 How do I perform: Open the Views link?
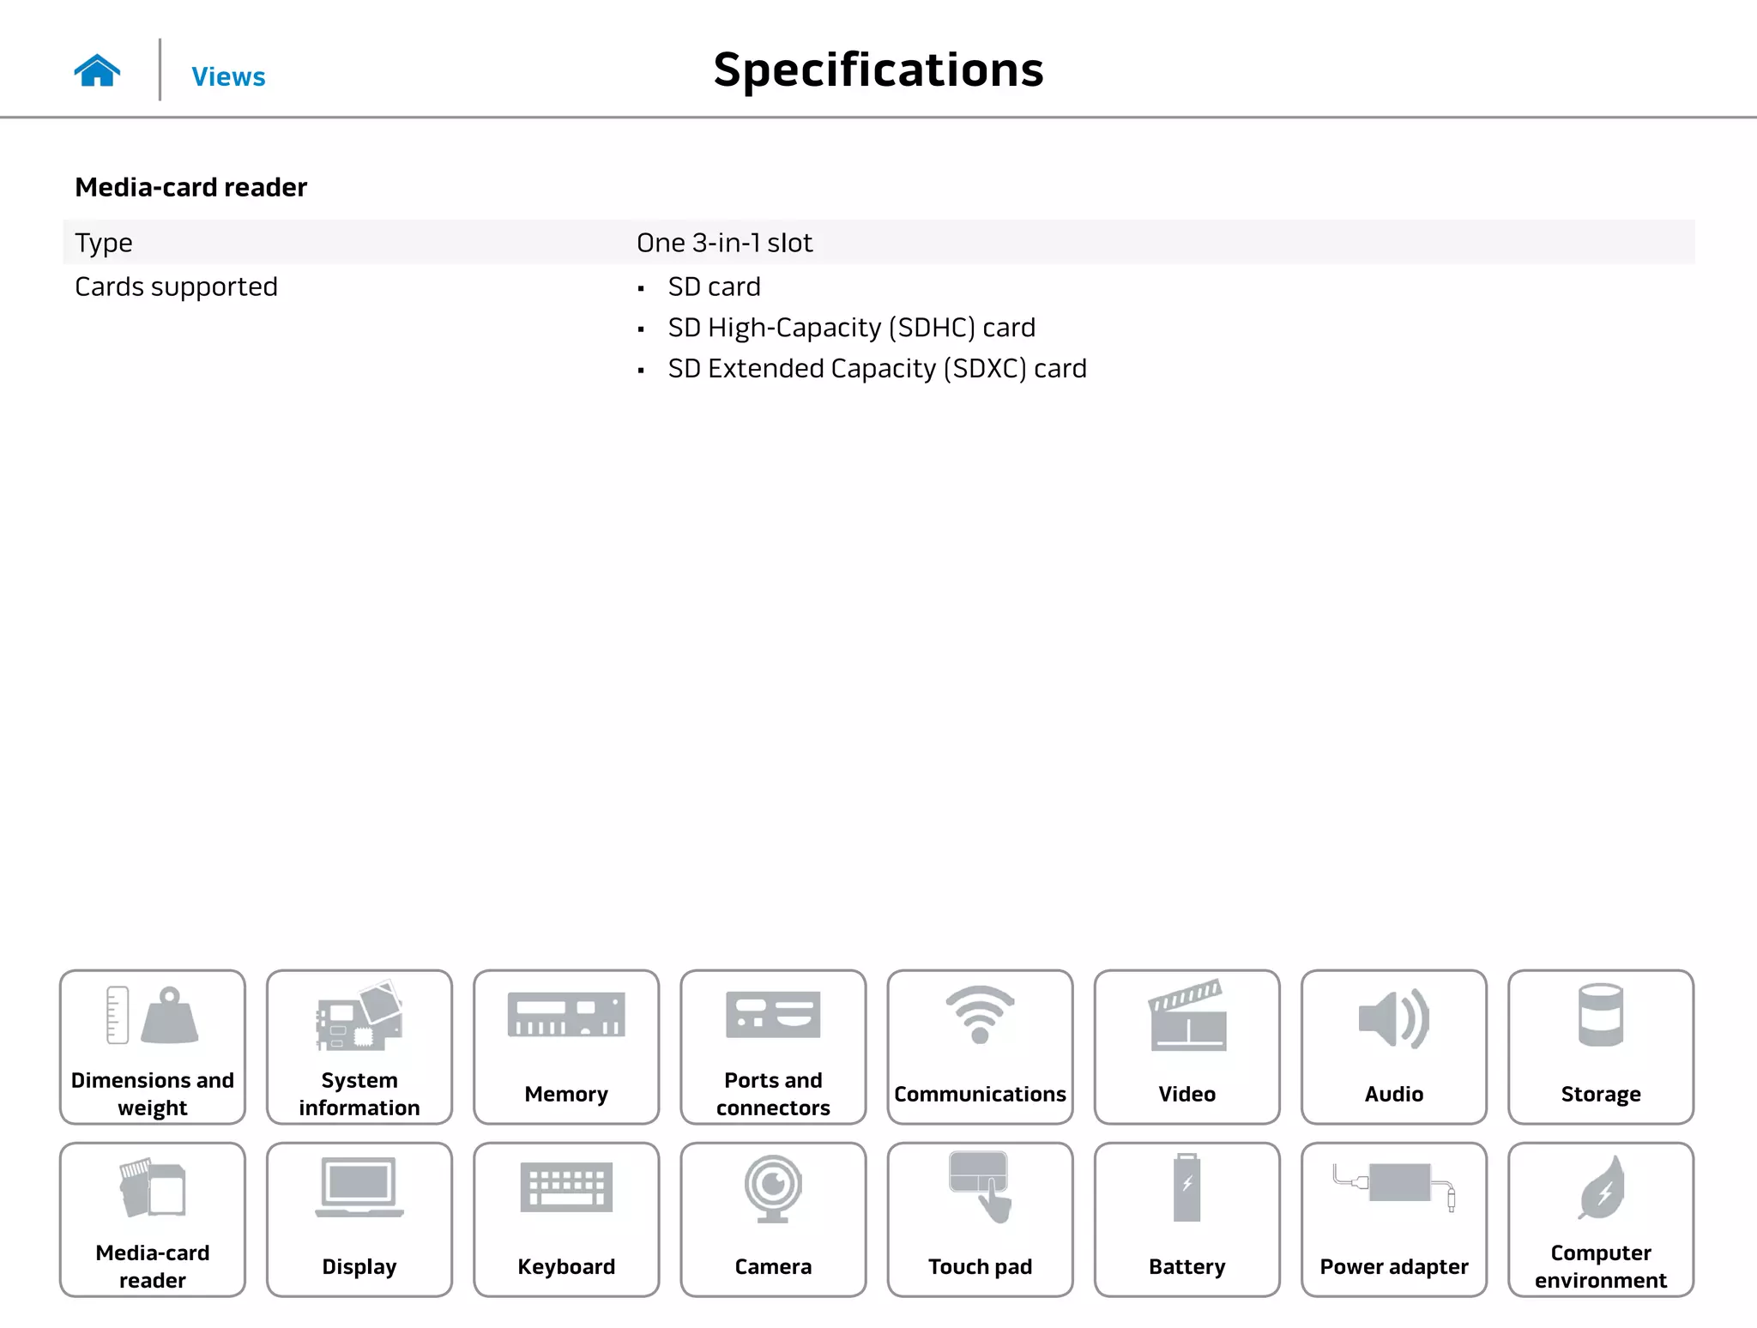pos(228,76)
